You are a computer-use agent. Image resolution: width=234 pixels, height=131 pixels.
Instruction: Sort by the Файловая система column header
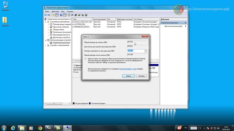pos(124,19)
